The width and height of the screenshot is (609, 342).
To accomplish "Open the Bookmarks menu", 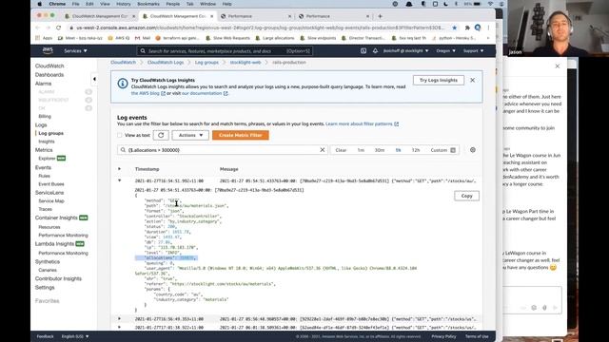I will point(148,4).
